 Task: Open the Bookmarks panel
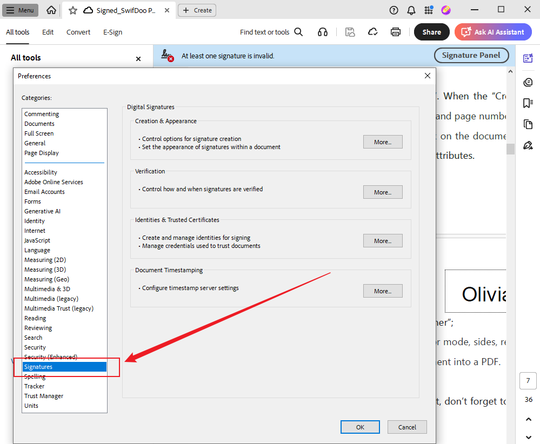coord(527,103)
